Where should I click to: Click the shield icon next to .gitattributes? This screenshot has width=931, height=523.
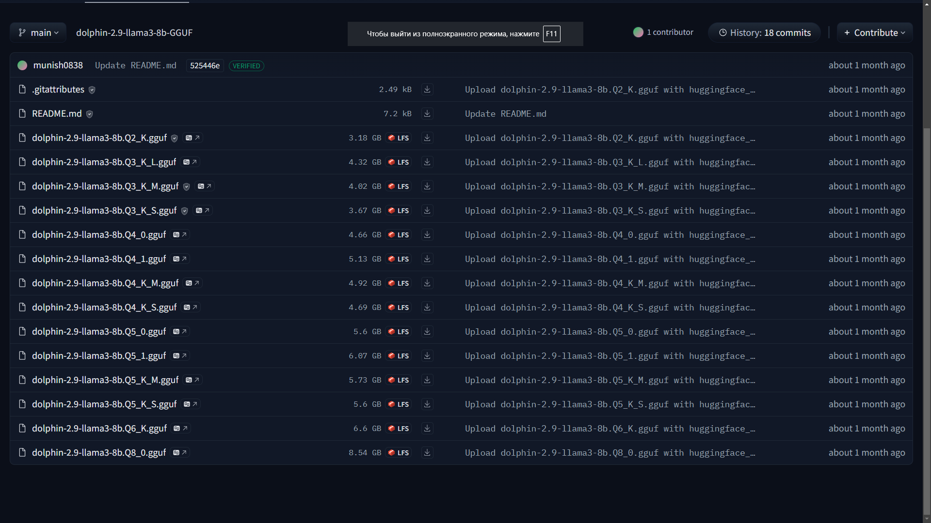pyautogui.click(x=92, y=90)
